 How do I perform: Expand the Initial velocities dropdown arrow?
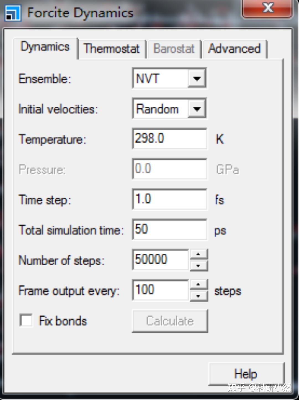point(197,109)
